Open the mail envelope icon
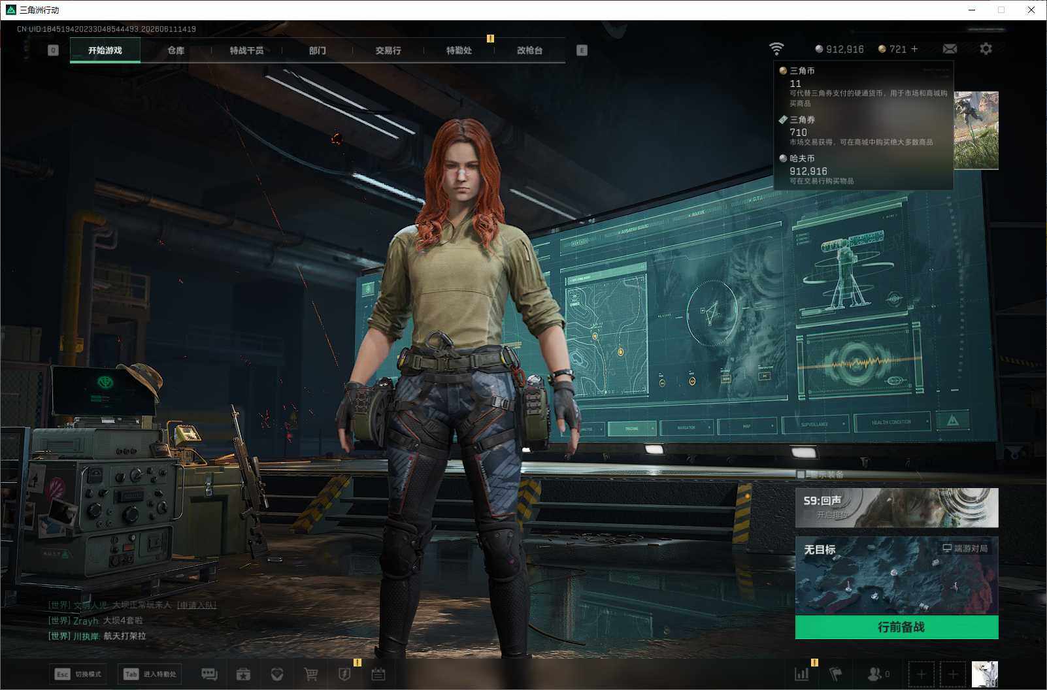This screenshot has height=690, width=1047. 950,49
